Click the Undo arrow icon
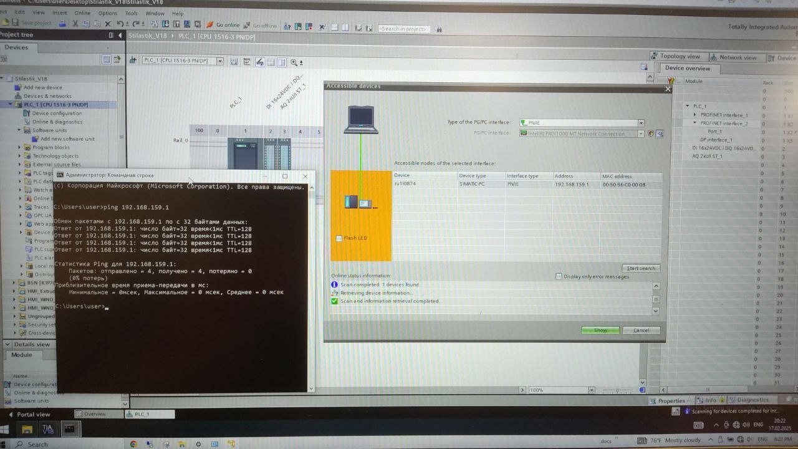798x449 pixels. pos(120,24)
